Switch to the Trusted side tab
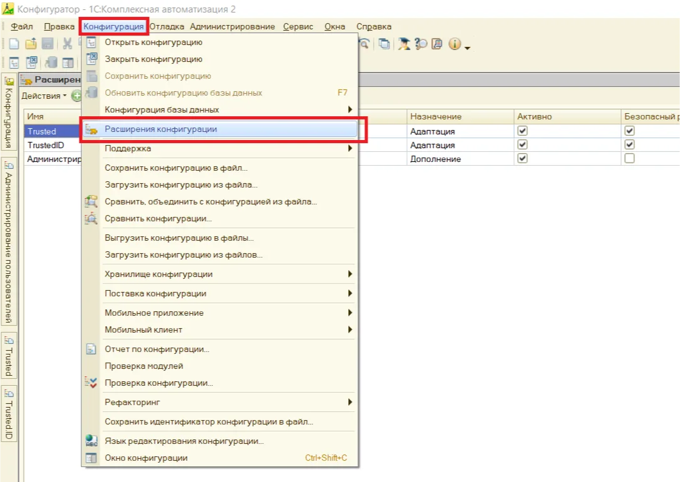 click(8, 356)
